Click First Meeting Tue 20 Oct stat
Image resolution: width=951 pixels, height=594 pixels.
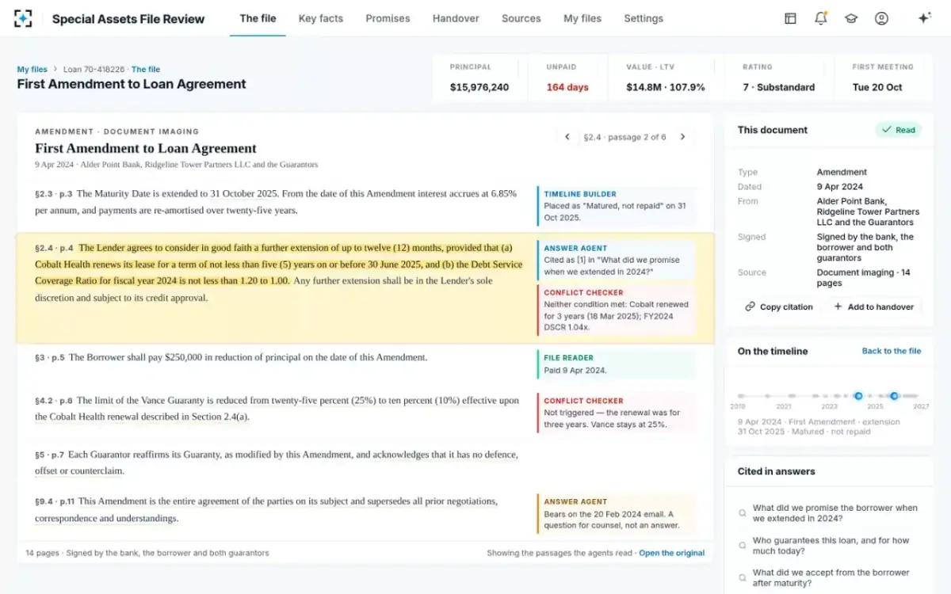coord(883,78)
